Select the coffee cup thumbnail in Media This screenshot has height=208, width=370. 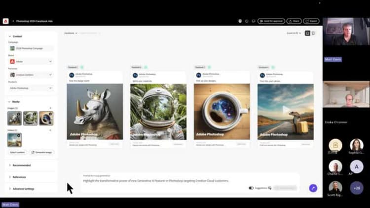click(46, 118)
